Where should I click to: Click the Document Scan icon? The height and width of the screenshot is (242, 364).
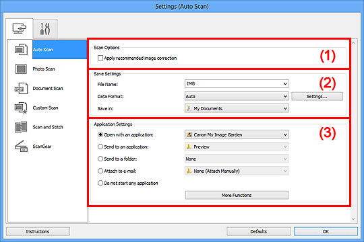coord(21,88)
